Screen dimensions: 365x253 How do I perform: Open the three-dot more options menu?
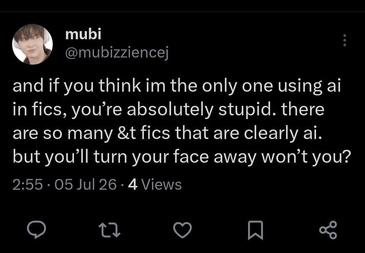[345, 40]
